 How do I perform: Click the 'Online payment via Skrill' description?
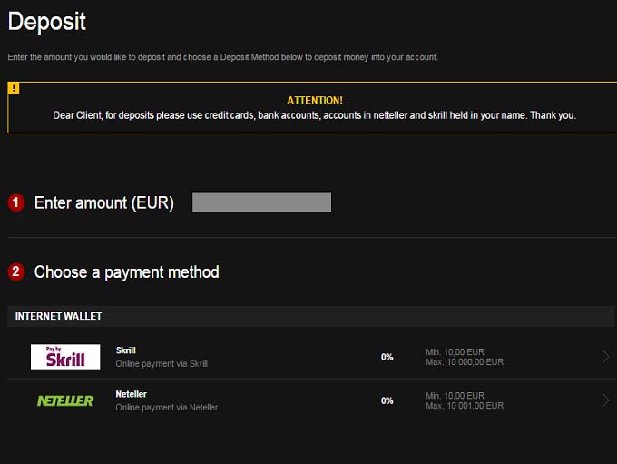(x=162, y=364)
